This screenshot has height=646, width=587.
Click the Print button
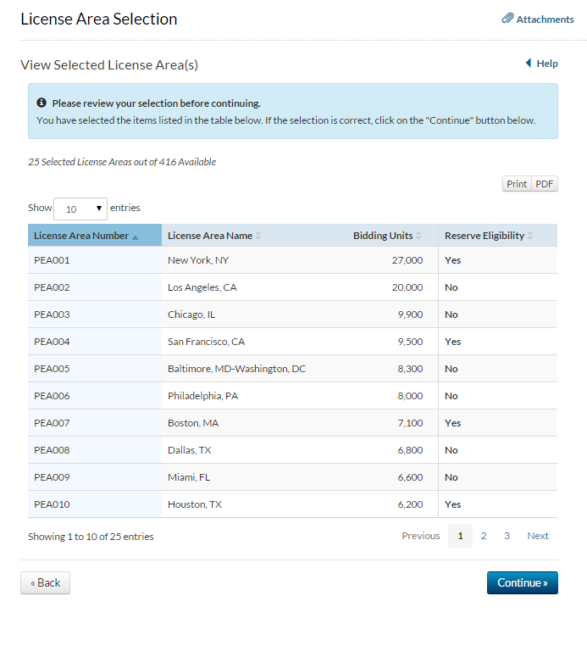(x=517, y=184)
